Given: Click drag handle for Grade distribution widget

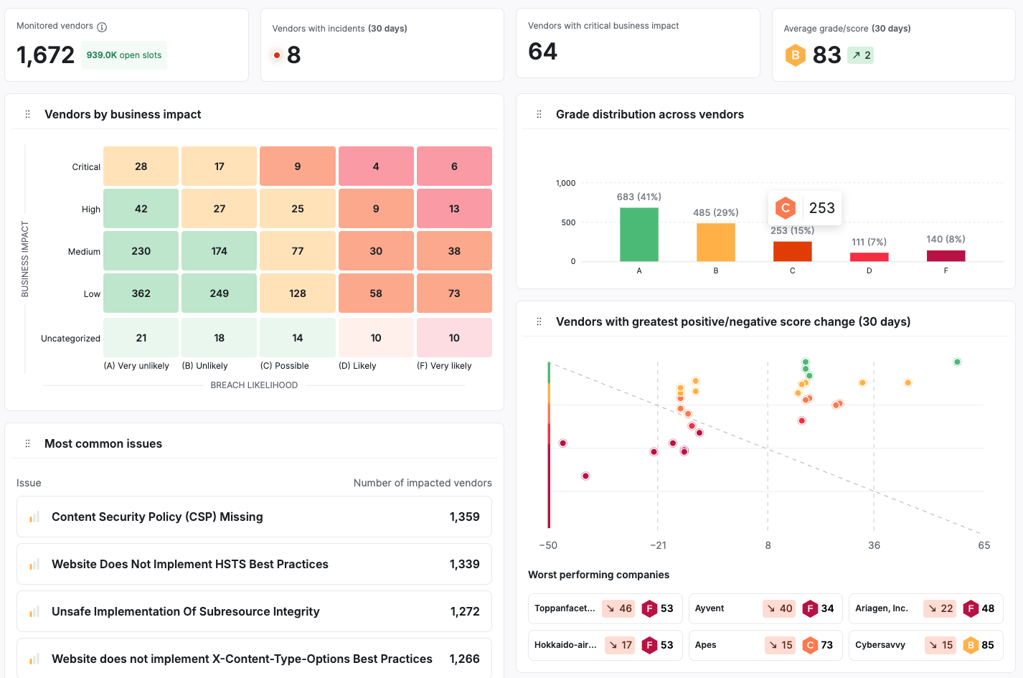Looking at the screenshot, I should pos(539,114).
